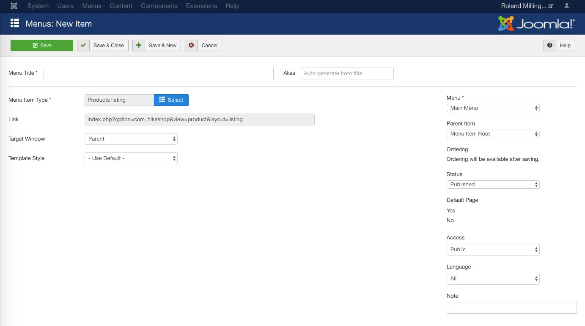Open the Extensions menu

pos(201,6)
